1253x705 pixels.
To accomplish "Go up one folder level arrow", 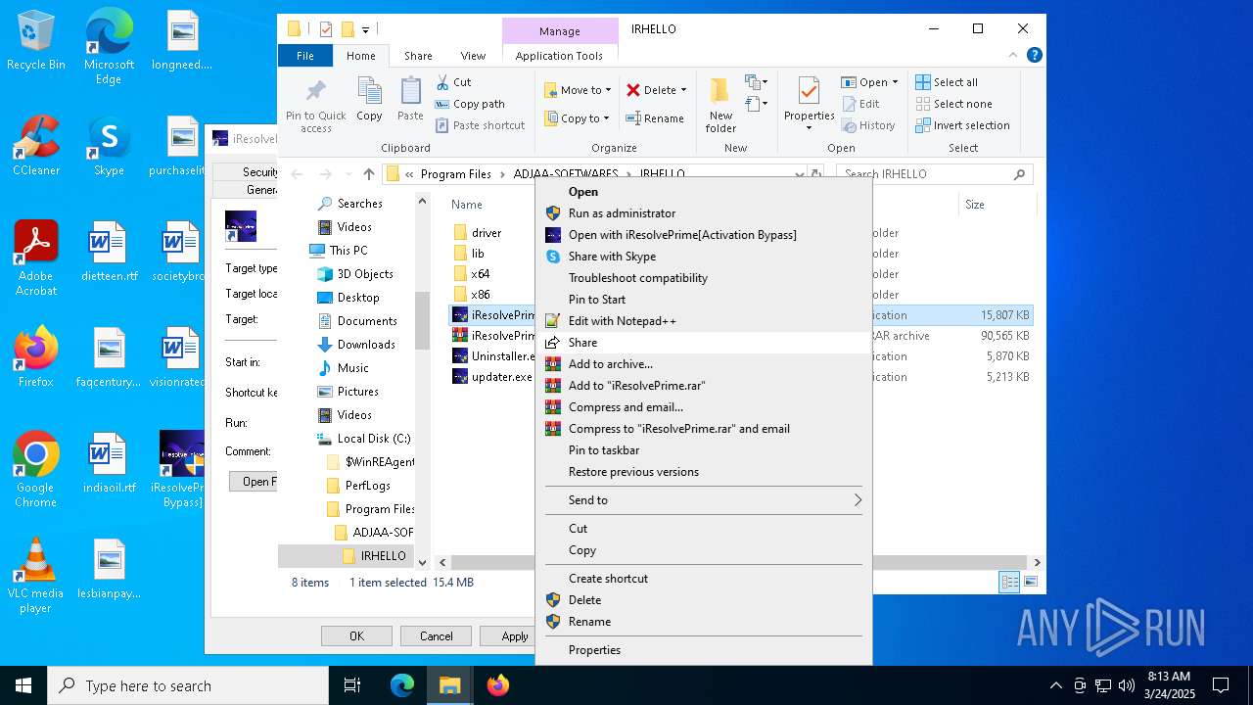I will pyautogui.click(x=368, y=174).
